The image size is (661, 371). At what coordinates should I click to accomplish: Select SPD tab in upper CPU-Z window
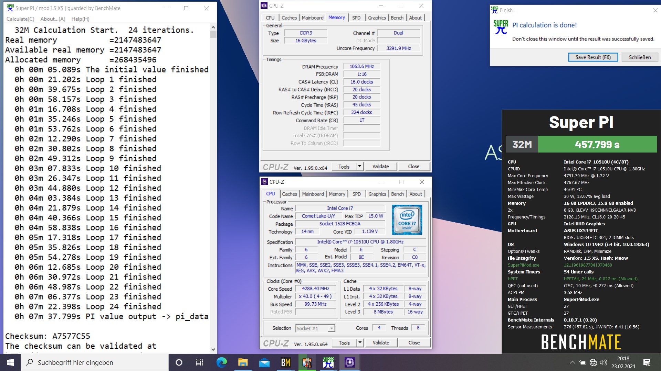356,18
